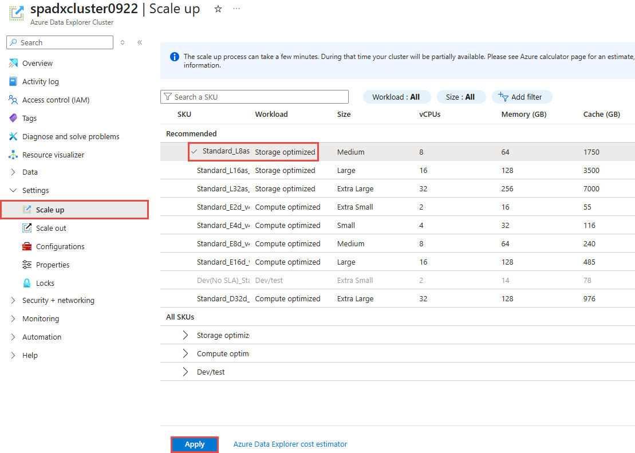Open the Activity log icon
Screen dimensions: 635x453
tap(13, 81)
